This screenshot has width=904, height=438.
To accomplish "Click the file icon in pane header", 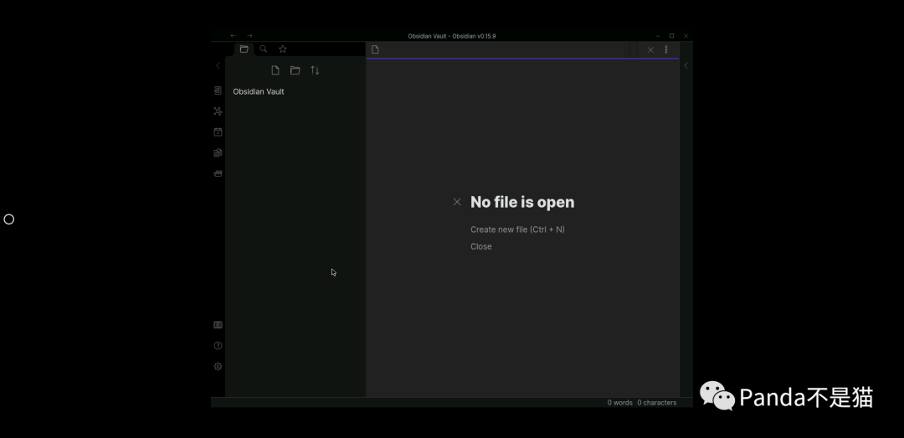I will [375, 49].
